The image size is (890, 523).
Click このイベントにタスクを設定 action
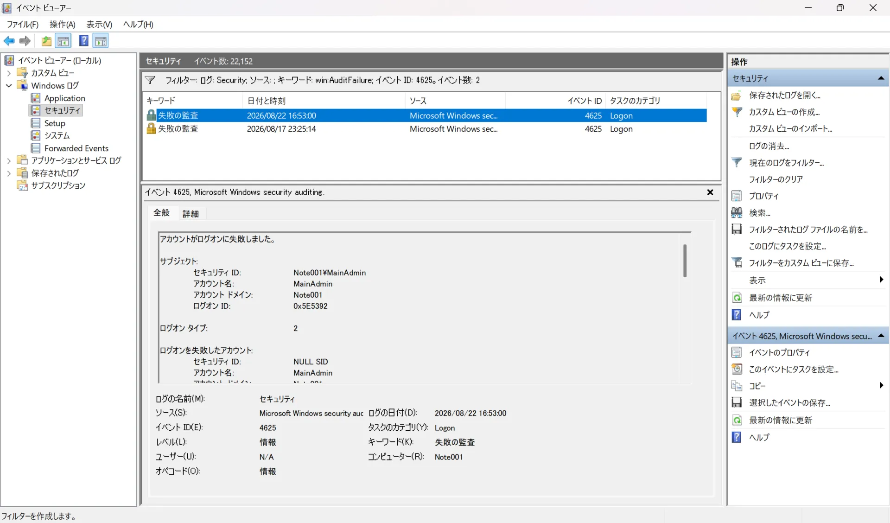794,370
